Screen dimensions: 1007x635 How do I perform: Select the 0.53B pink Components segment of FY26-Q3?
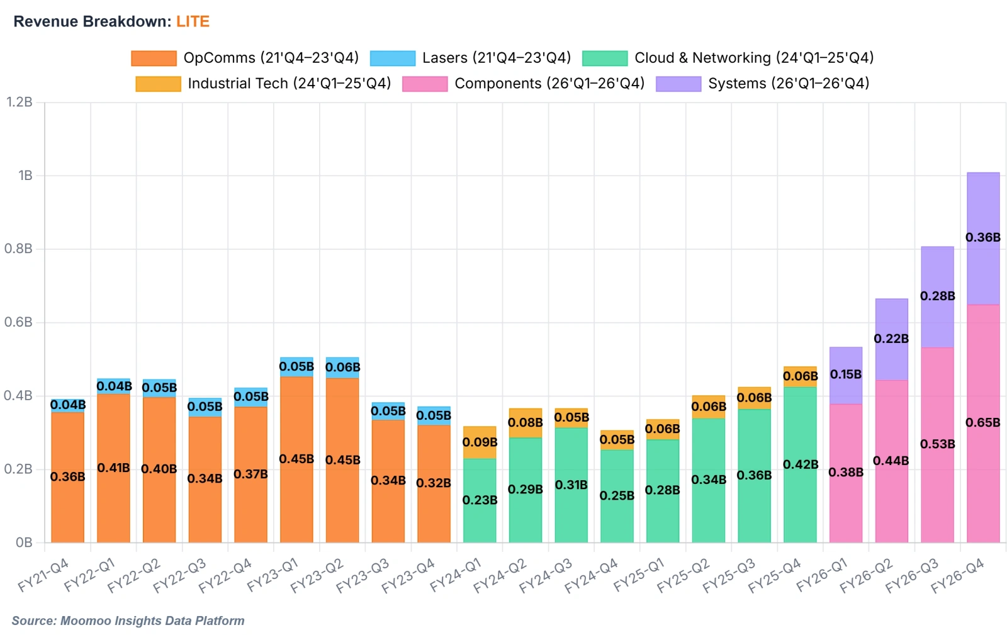(937, 445)
